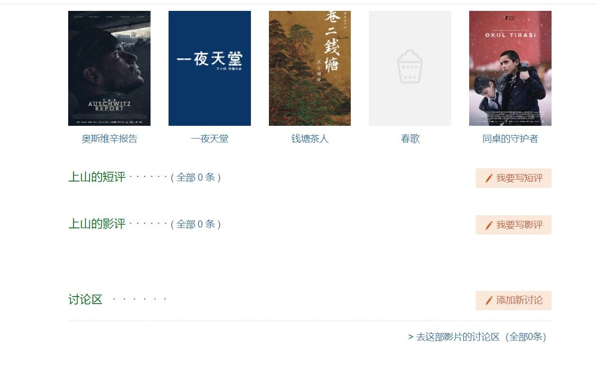
Task: Open the 同桌的守护者 title link
Action: (x=510, y=139)
